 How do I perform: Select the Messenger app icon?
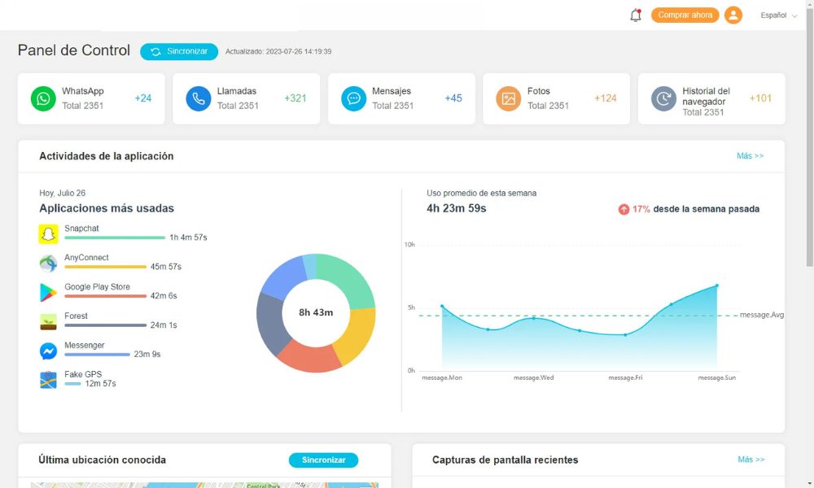tap(49, 351)
